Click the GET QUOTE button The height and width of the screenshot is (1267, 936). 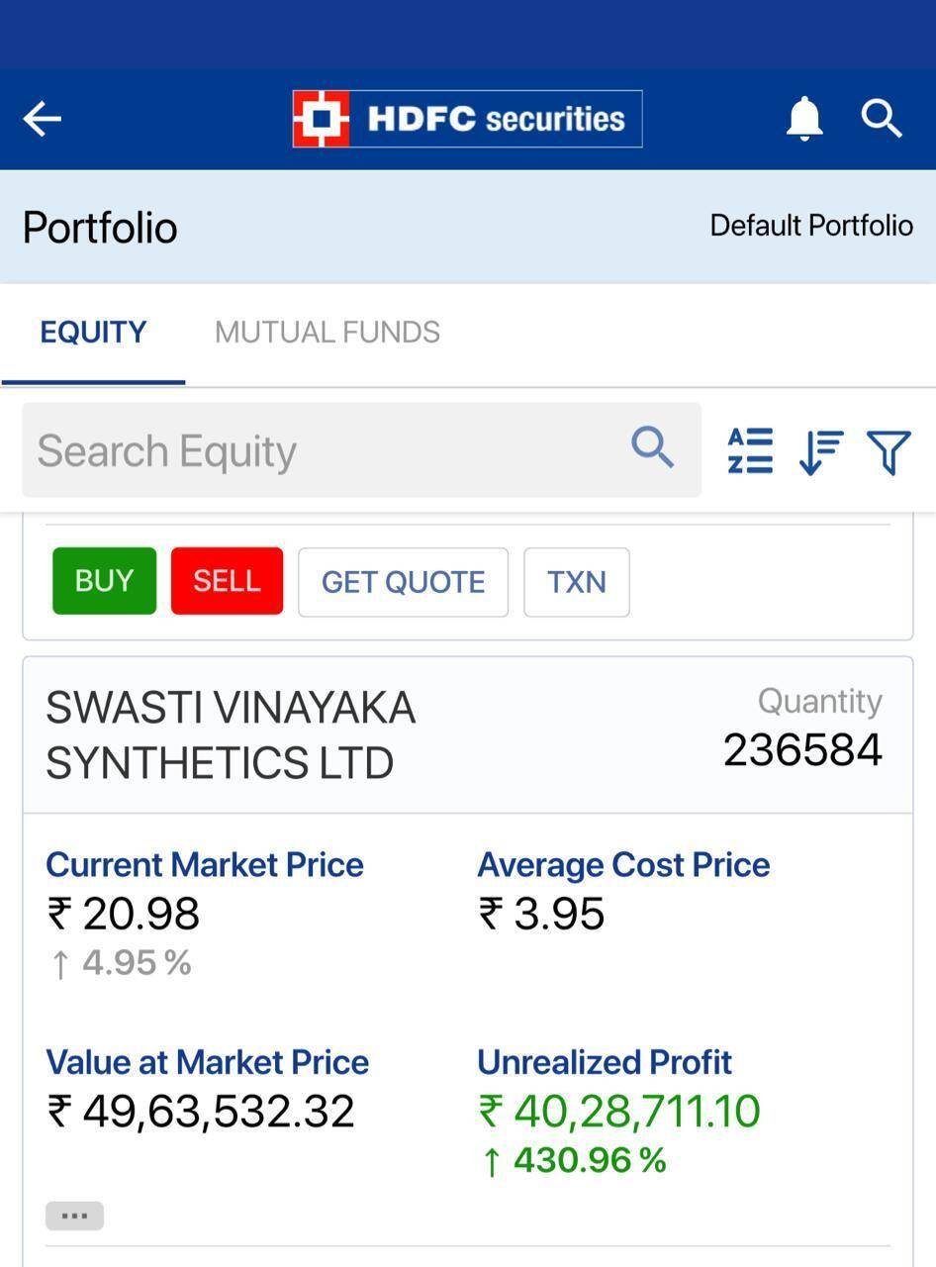(403, 582)
